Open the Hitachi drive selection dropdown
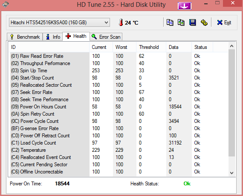243x196 pixels. tap(59, 23)
